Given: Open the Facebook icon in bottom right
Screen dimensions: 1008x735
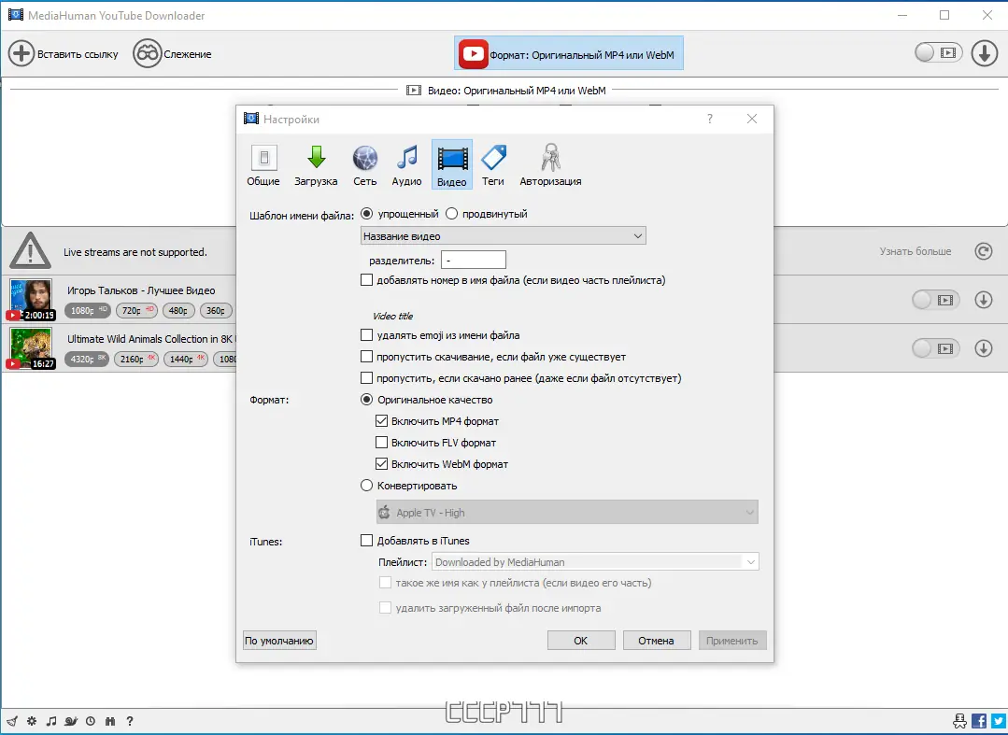Looking at the screenshot, I should tap(979, 721).
